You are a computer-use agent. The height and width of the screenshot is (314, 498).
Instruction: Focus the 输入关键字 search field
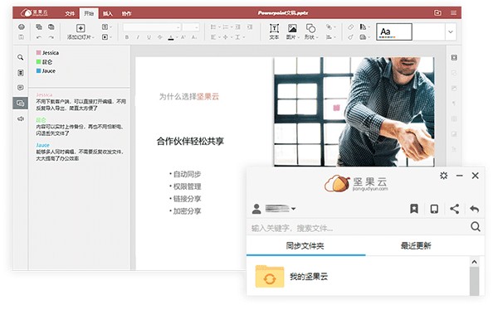tap(357, 228)
